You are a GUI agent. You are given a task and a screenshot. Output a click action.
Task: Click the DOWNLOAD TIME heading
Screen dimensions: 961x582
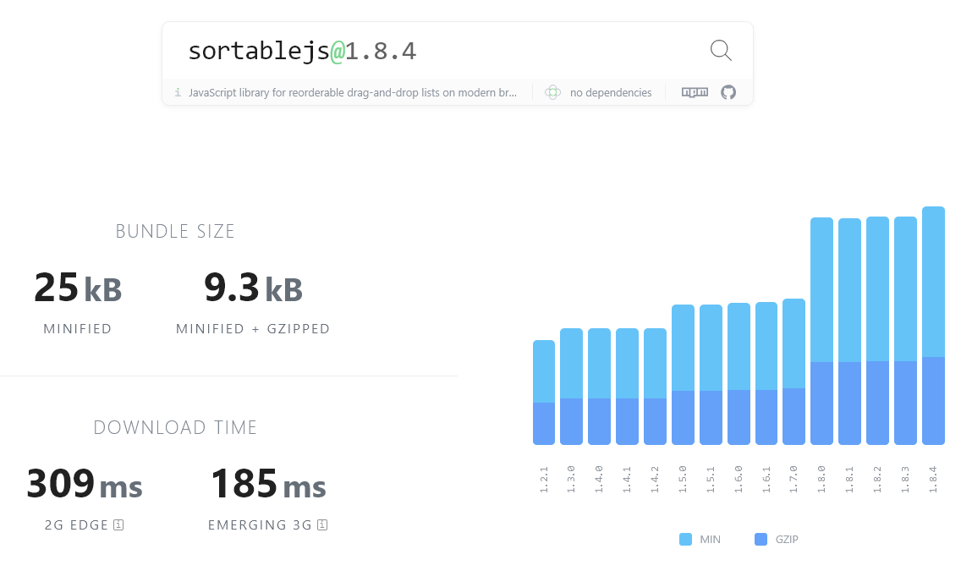[x=175, y=427]
